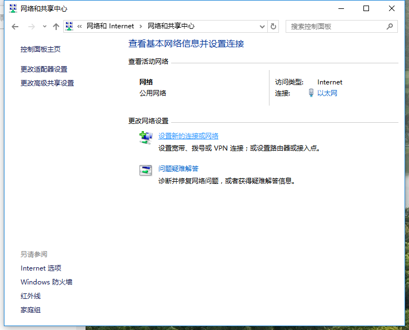Click the forward navigation arrow
This screenshot has height=330, width=409.
[32, 26]
